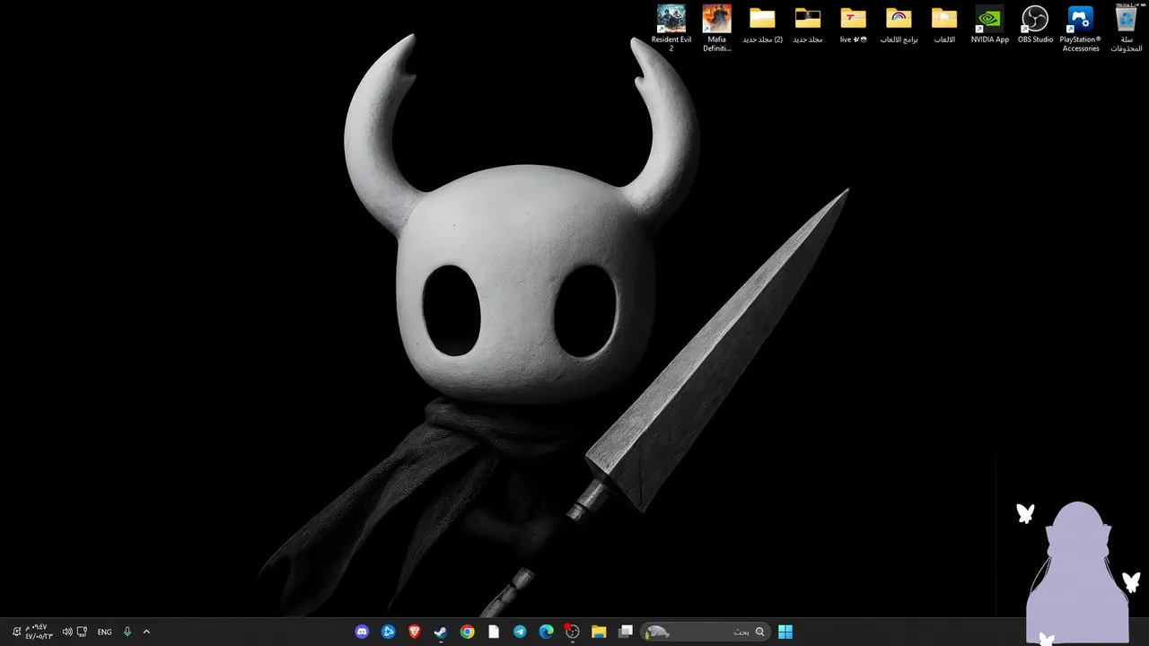Select the Recycle Bin icon

pos(1126,28)
